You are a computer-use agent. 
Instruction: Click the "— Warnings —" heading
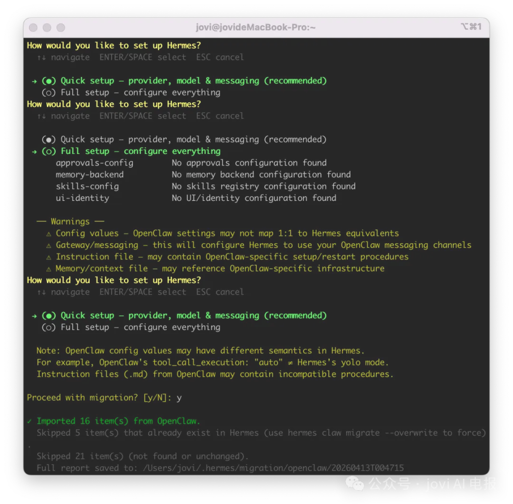click(x=70, y=222)
